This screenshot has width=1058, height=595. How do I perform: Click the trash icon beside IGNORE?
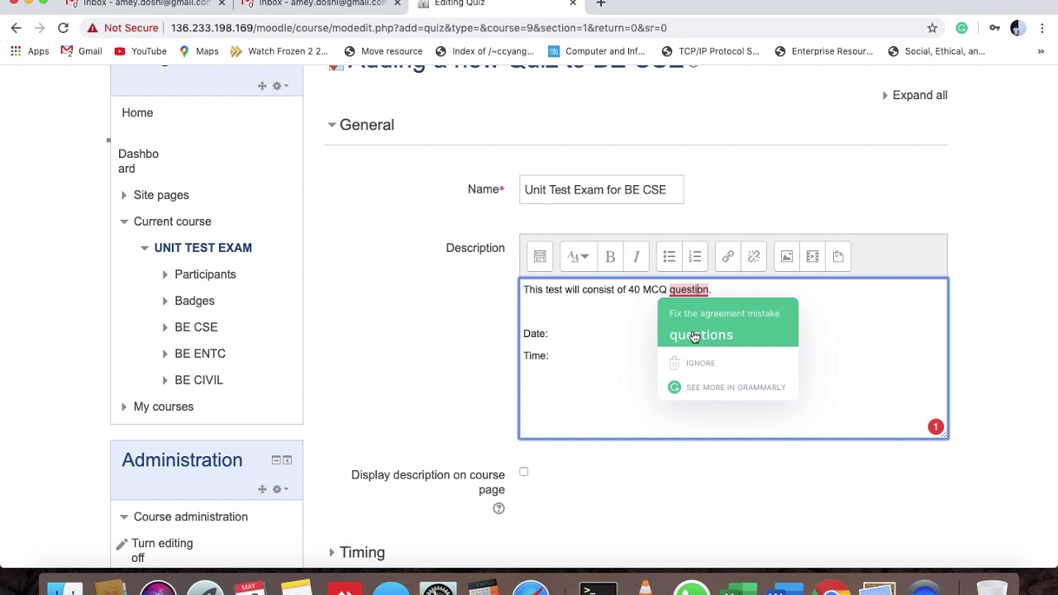pos(674,363)
